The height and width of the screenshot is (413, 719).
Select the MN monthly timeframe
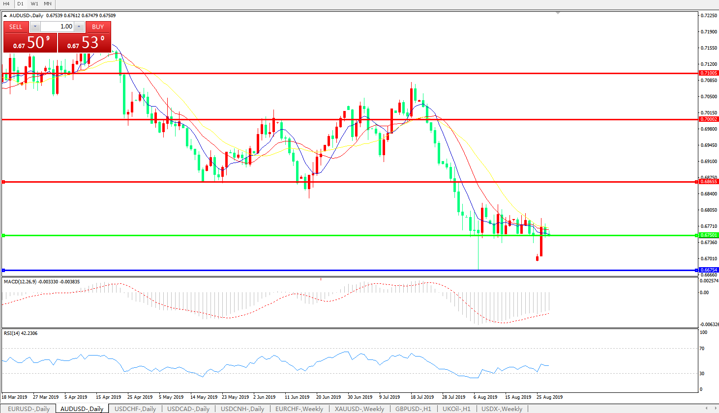point(48,4)
